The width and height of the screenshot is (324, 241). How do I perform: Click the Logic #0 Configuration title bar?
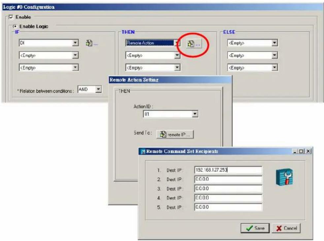[x=162, y=7]
